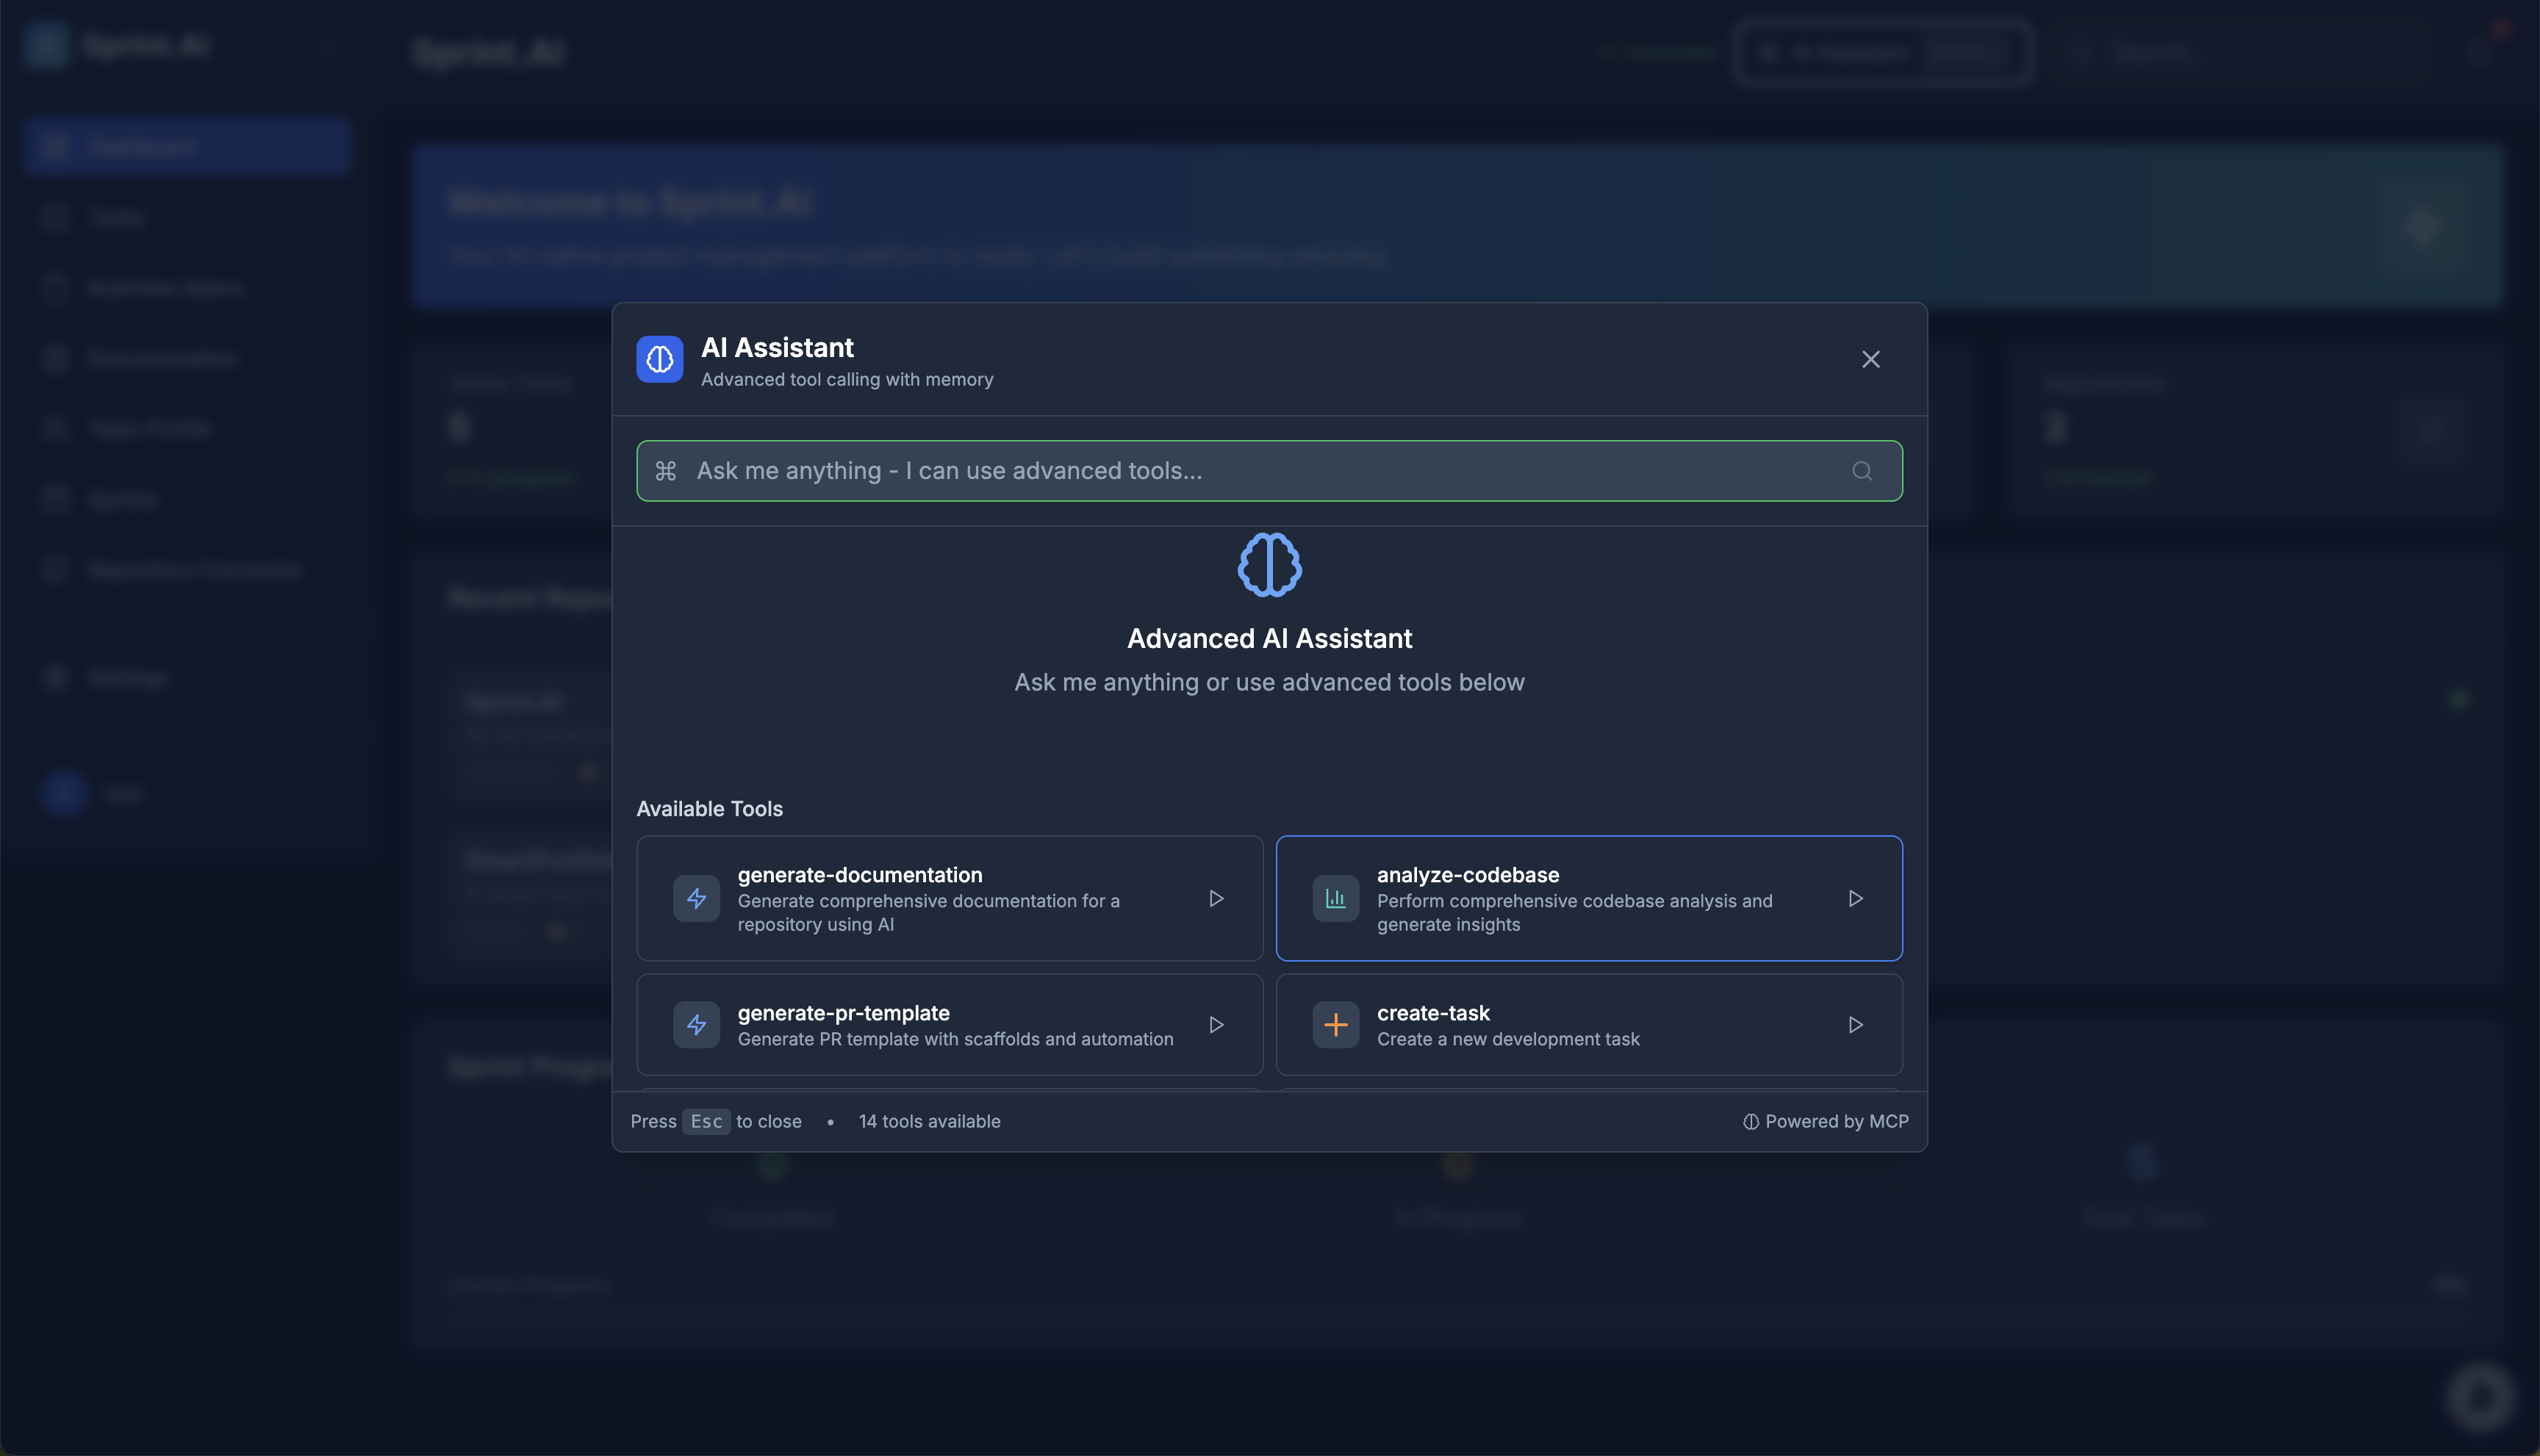Select the create-task tool title
Screen dimensions: 2540x1456
coord(1432,1013)
